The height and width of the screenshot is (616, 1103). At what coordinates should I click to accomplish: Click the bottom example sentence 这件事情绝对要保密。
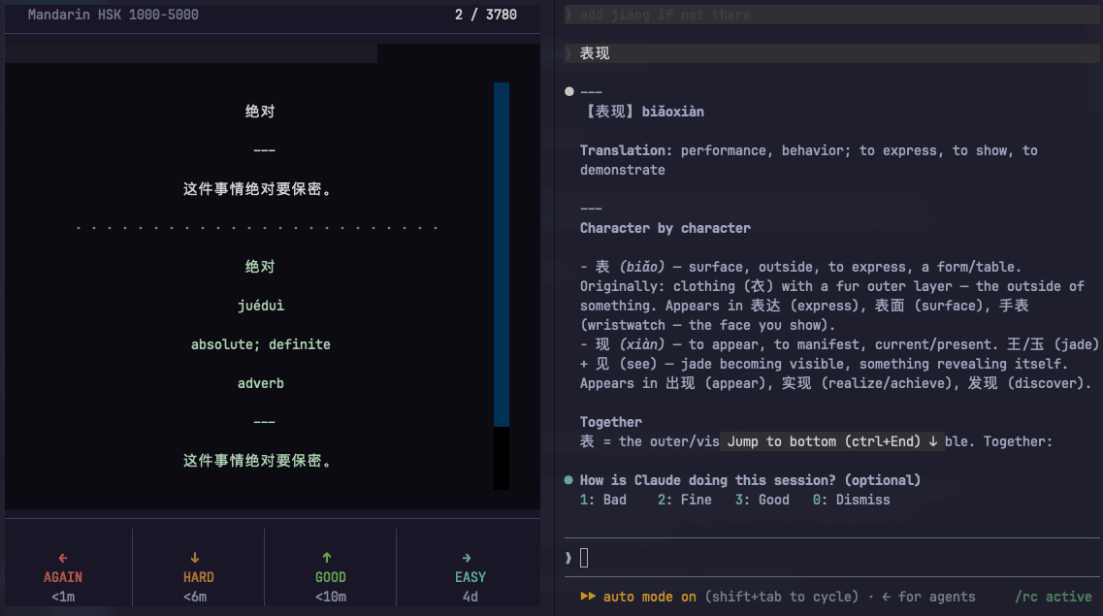pos(257,461)
